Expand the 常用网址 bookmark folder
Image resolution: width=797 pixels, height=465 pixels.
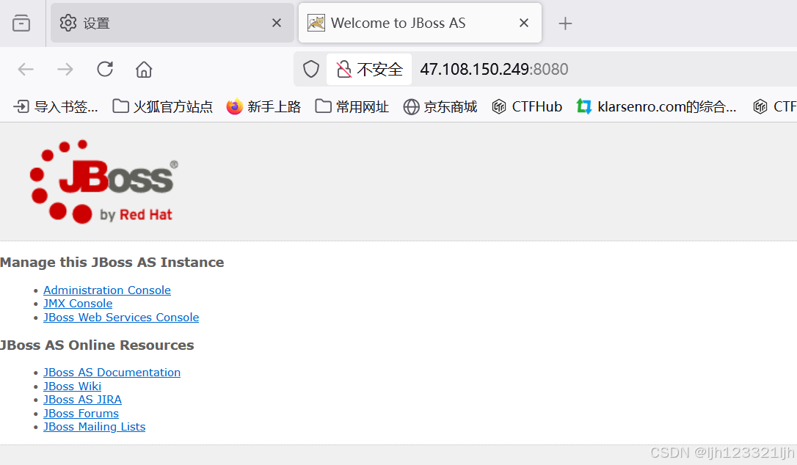tap(352, 107)
